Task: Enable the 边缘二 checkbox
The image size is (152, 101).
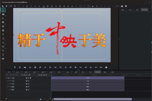Action: (x=31, y=72)
